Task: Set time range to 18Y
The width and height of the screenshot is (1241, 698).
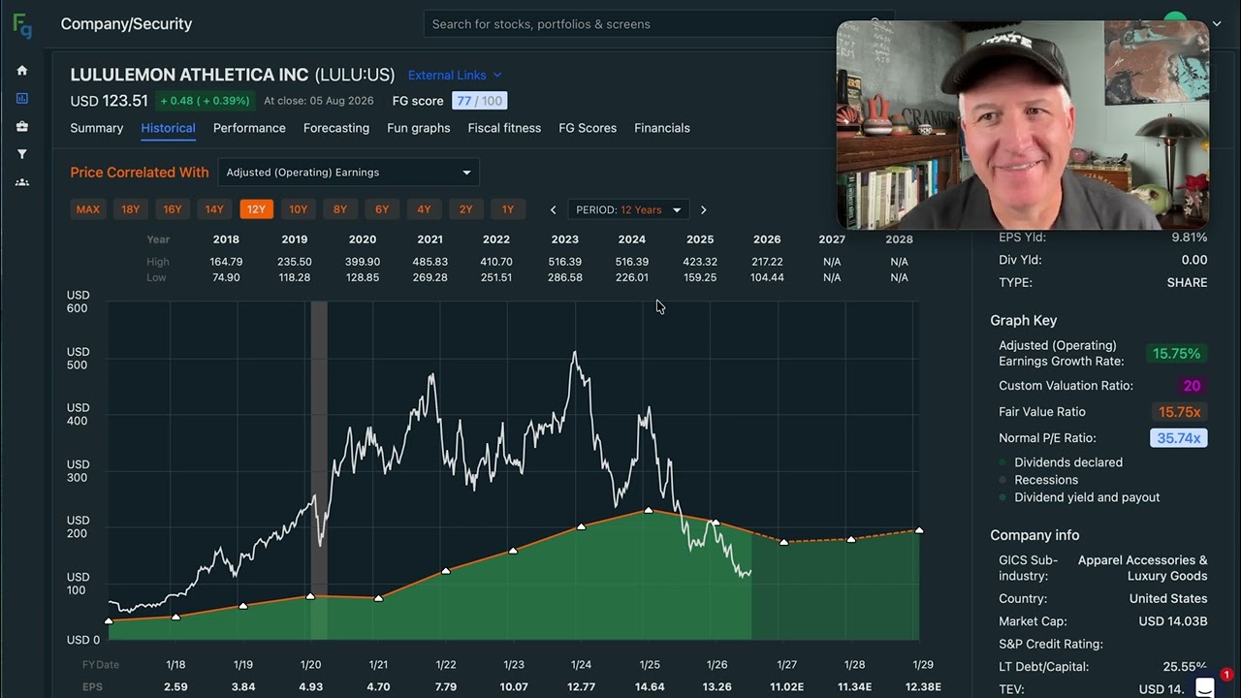Action: point(130,209)
